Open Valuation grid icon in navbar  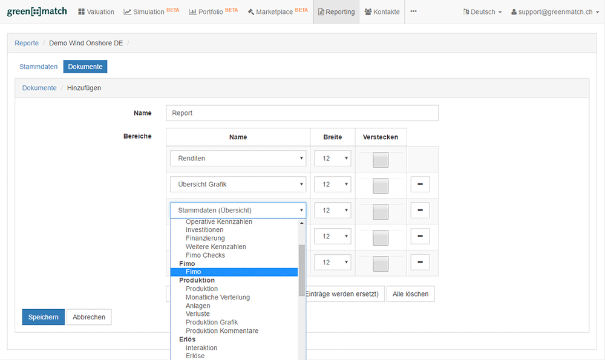[81, 12]
